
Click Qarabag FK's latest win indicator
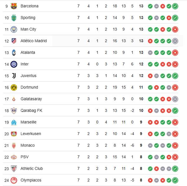pyautogui.click(x=175, y=111)
